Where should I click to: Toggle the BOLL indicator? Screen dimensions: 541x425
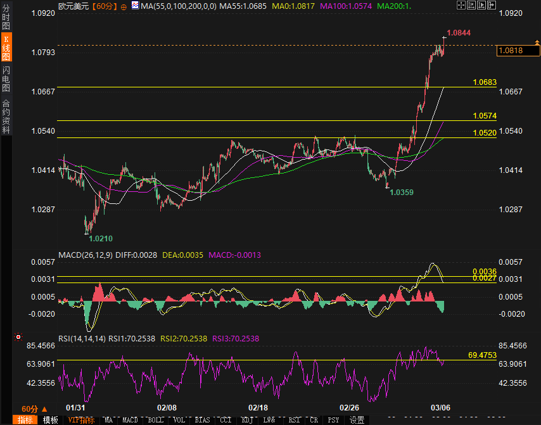pyautogui.click(x=155, y=420)
